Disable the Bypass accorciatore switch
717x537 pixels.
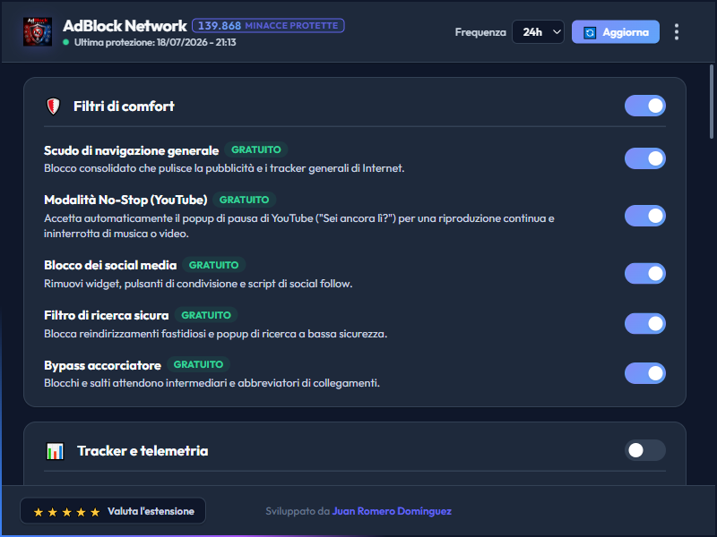644,373
